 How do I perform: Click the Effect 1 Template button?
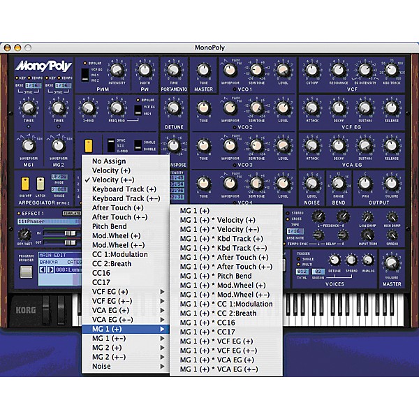point(72,214)
